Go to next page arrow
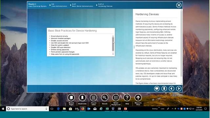 point(179,88)
